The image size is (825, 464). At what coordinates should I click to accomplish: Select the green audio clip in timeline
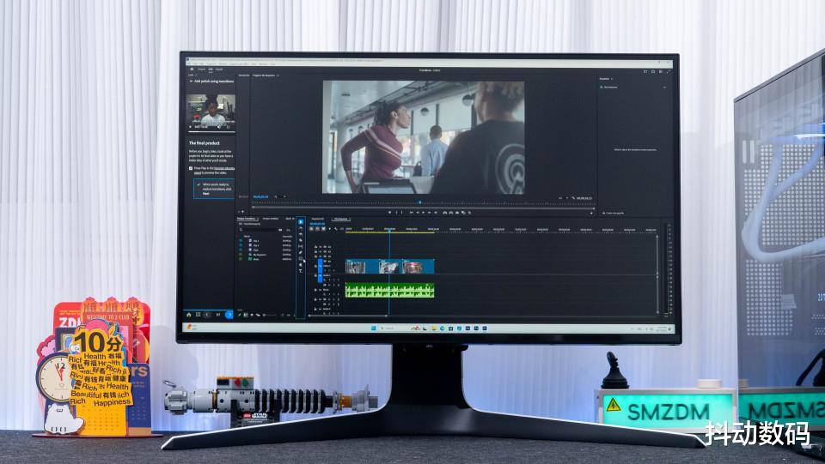[390, 290]
